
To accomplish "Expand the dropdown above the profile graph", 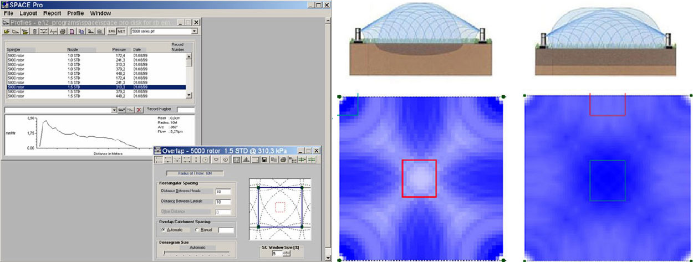I will [x=113, y=110].
